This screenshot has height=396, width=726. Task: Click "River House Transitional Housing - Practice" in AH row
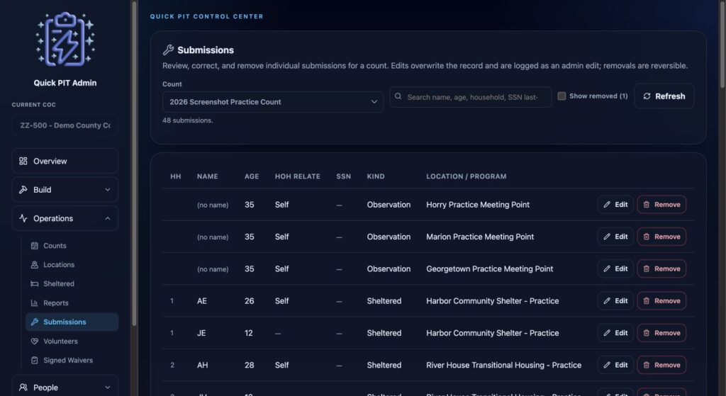(504, 365)
